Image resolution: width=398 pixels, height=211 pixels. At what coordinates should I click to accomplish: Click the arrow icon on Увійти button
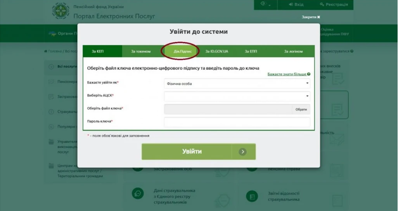pos(243,152)
